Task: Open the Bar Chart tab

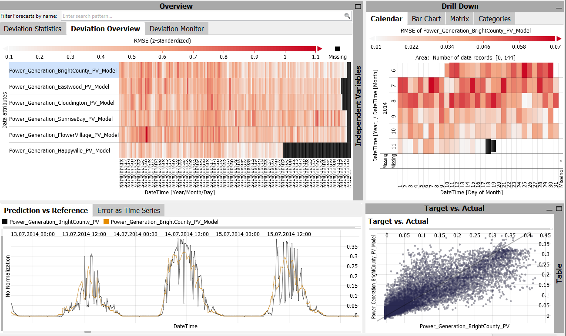Action: pyautogui.click(x=426, y=19)
